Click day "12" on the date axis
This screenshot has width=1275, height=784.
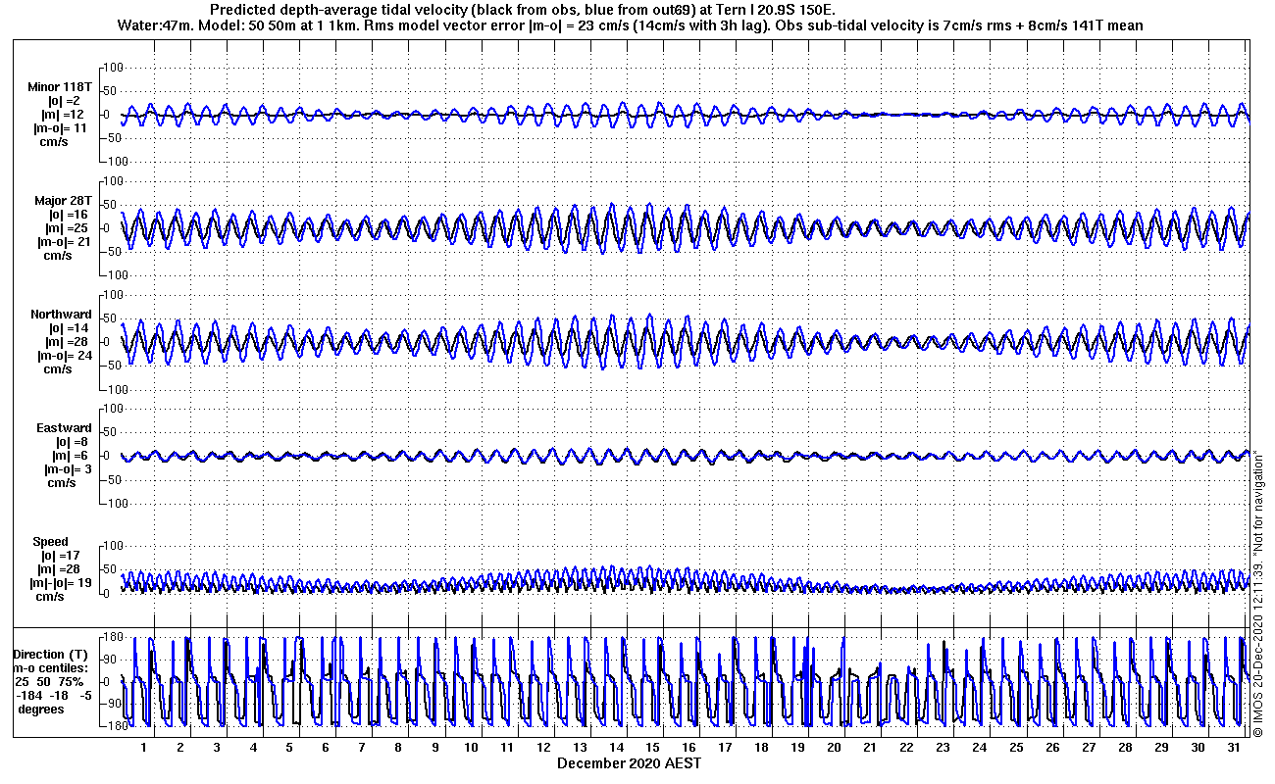tap(543, 748)
